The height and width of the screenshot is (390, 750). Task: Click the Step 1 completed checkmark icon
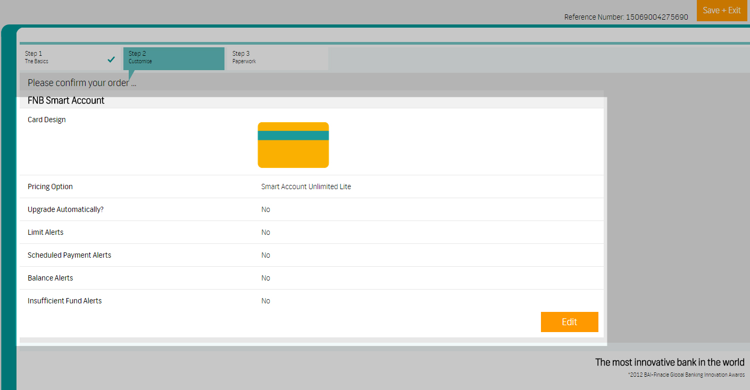click(111, 60)
